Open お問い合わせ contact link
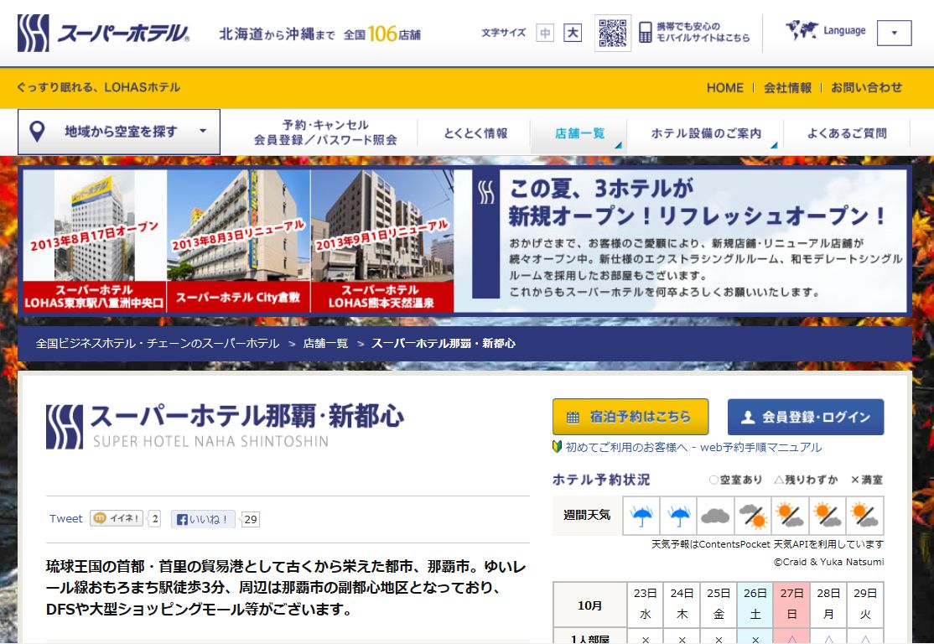The image size is (934, 644). 866,87
